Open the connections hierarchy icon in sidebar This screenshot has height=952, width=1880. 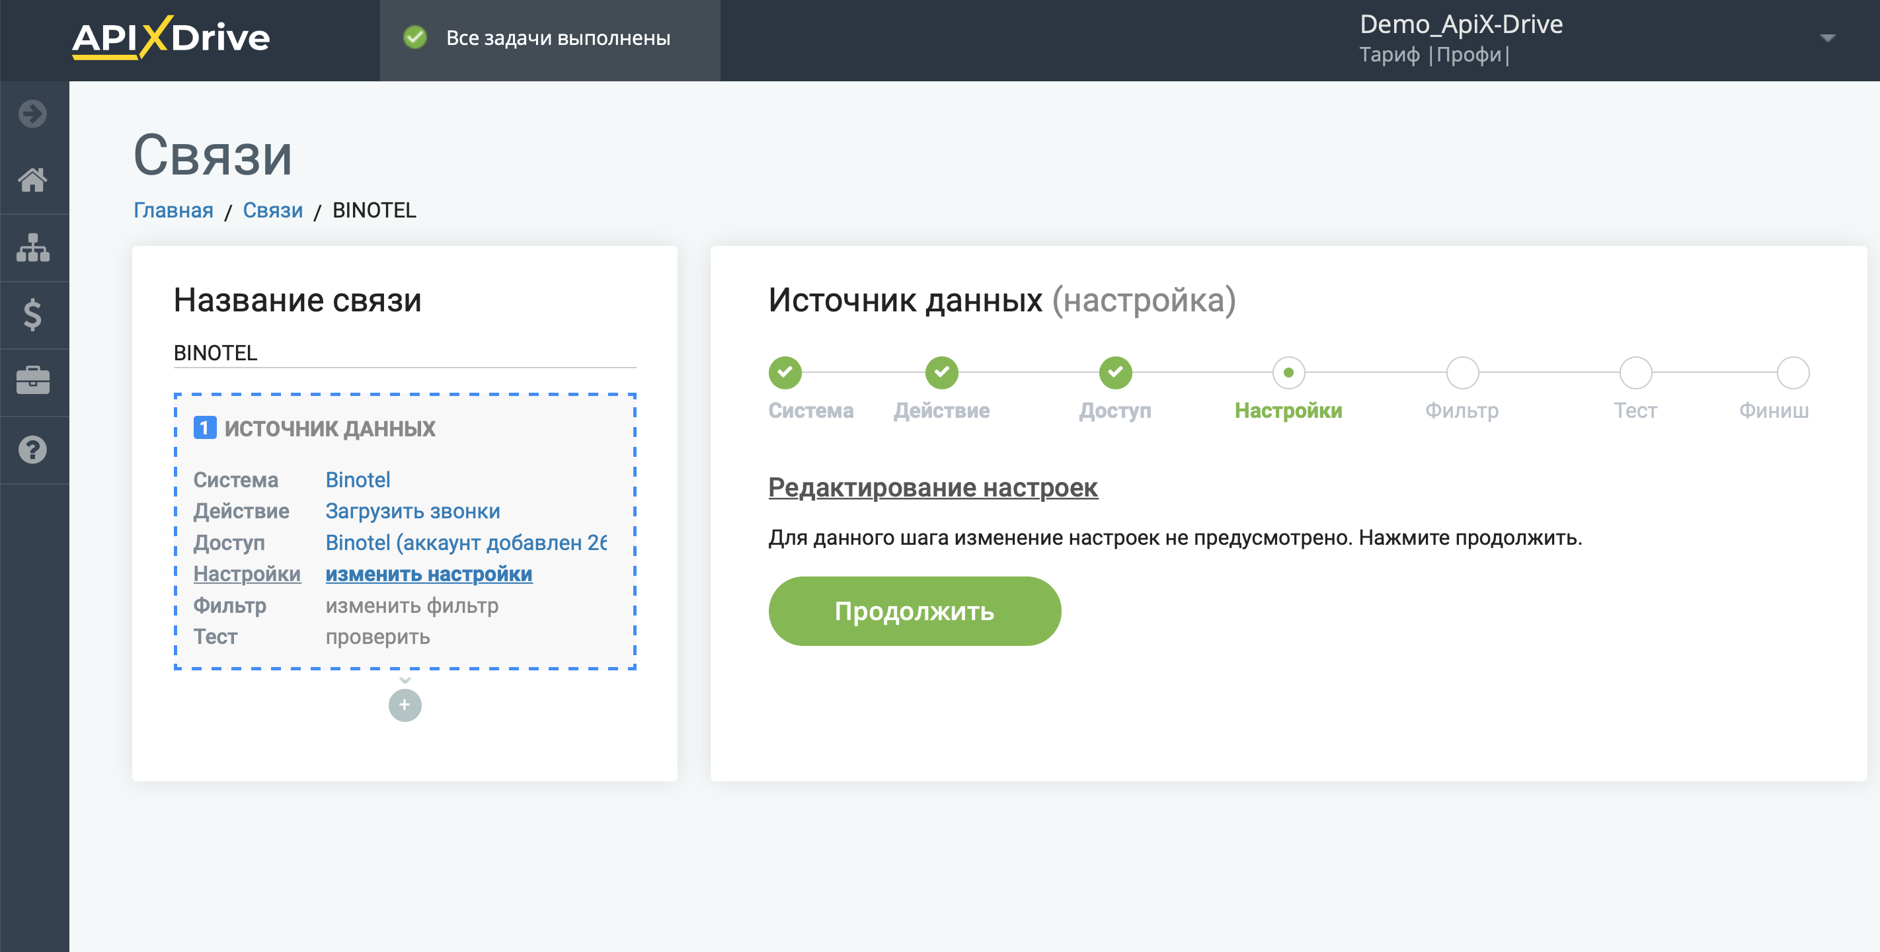(33, 247)
